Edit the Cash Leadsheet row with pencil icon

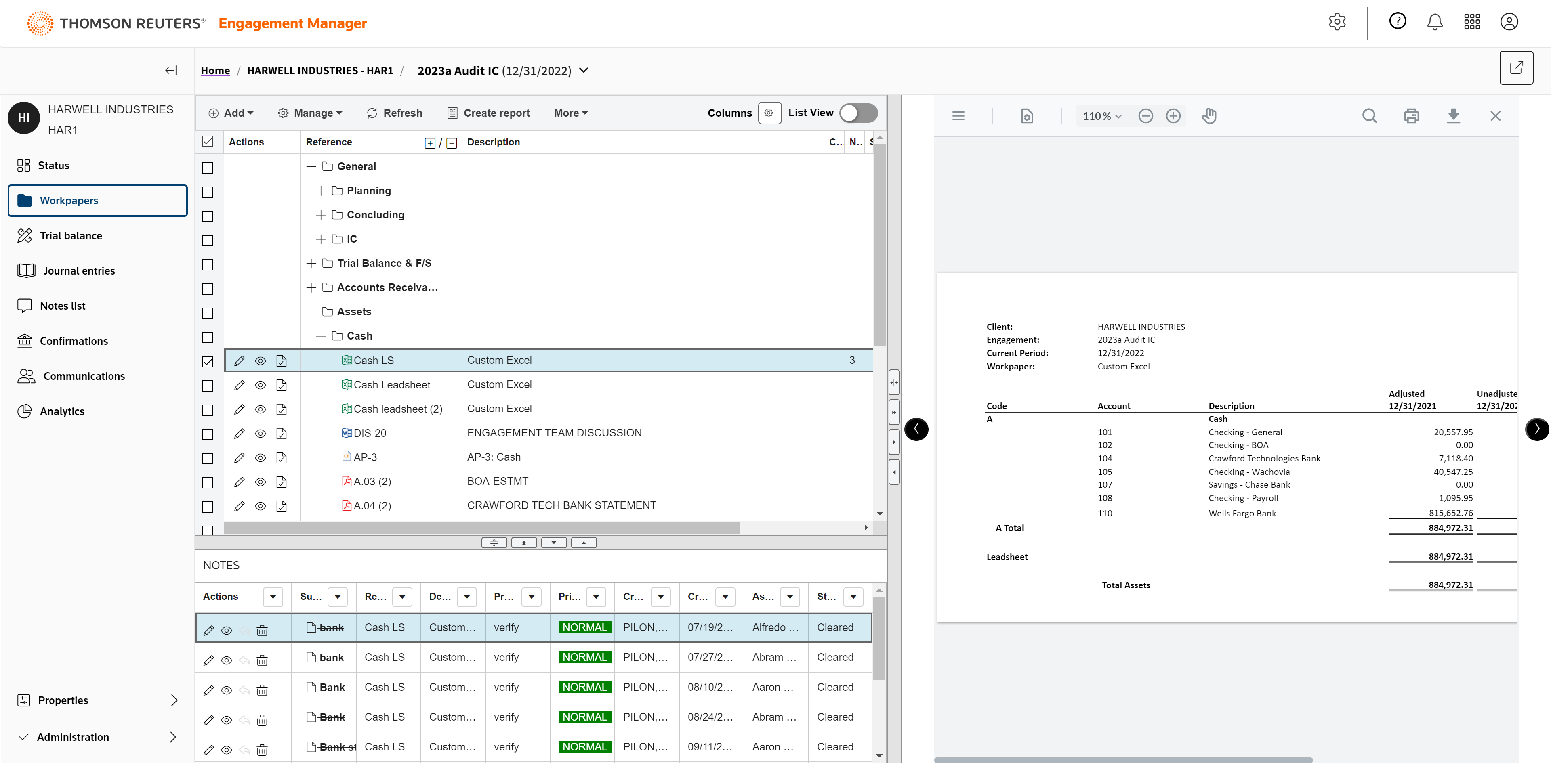click(x=239, y=385)
